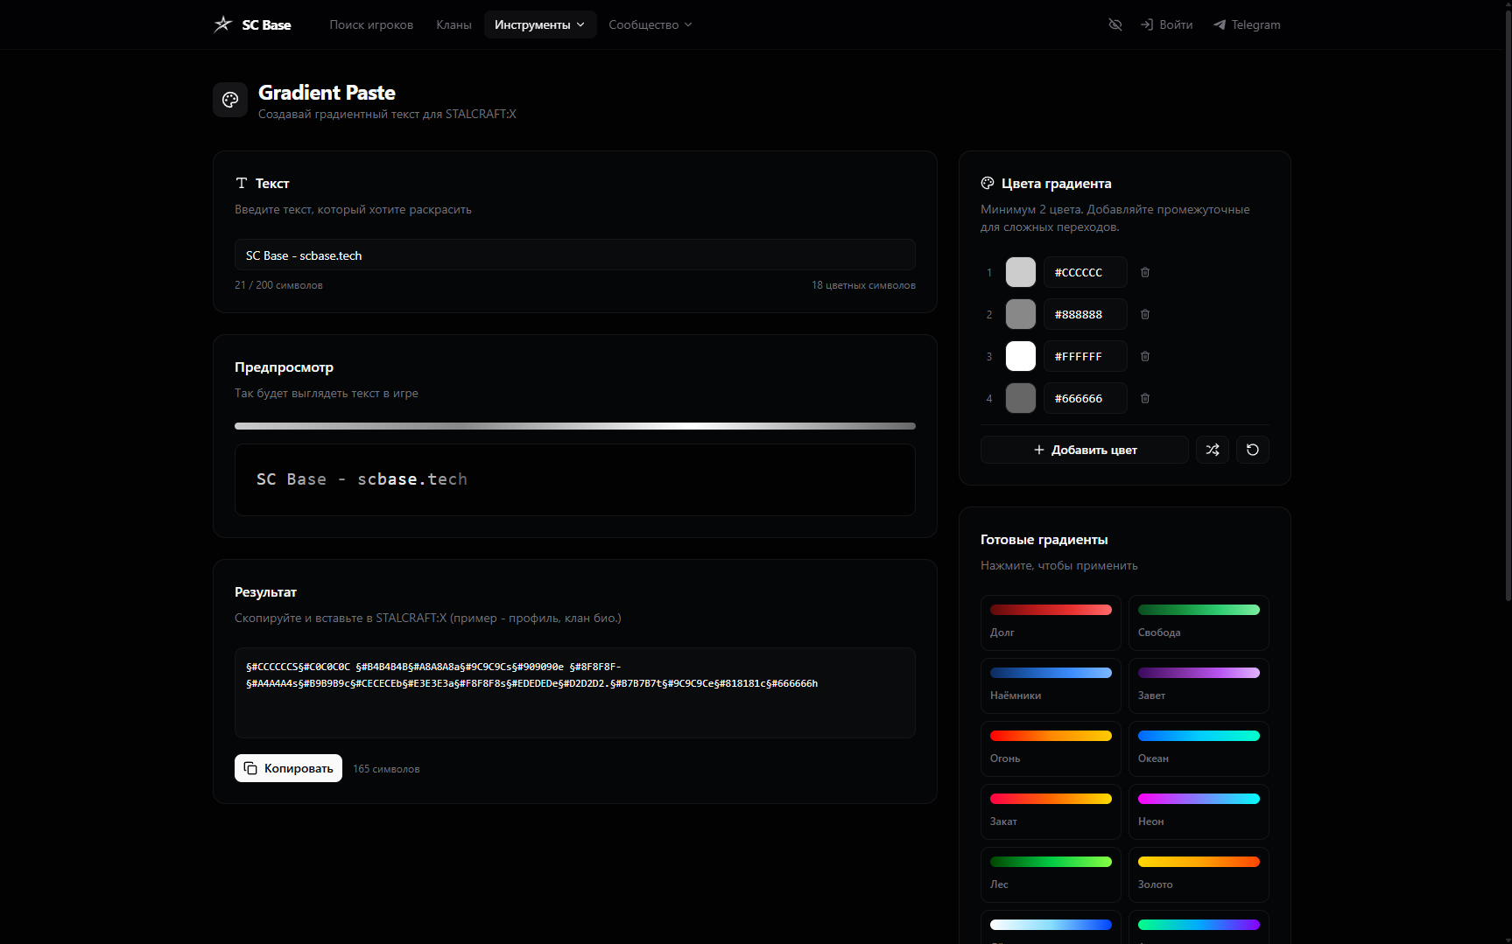Click the 21 / 200 символов counter
This screenshot has width=1512, height=944.
pyautogui.click(x=278, y=285)
